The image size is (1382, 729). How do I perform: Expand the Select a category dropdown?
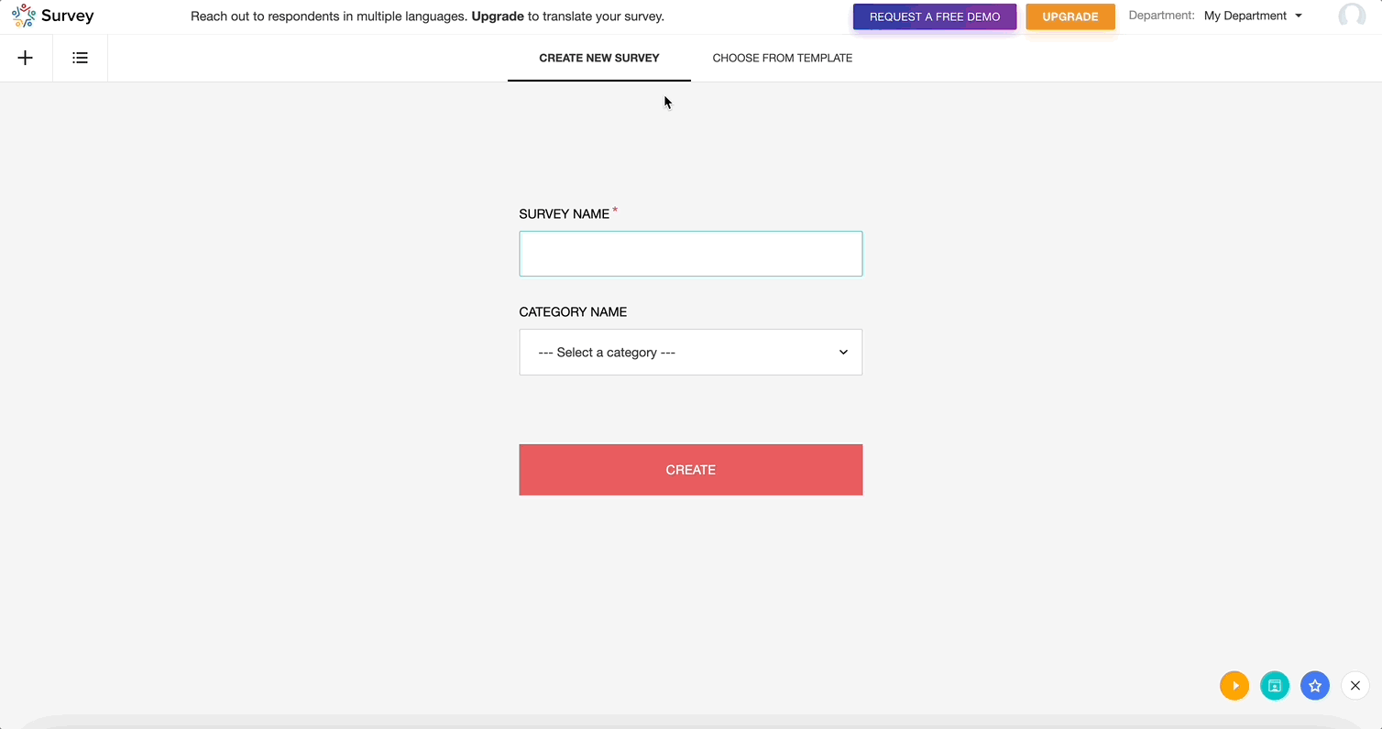[x=691, y=352]
